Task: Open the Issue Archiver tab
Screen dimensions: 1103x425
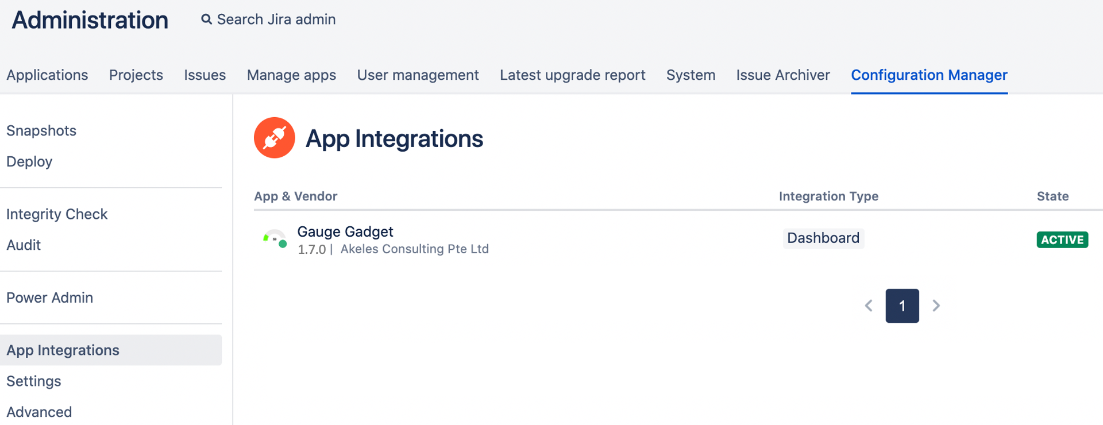Action: coord(782,75)
